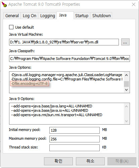Click the logging.manager option line
The width and height of the screenshot is (139, 168).
click(x=66, y=75)
